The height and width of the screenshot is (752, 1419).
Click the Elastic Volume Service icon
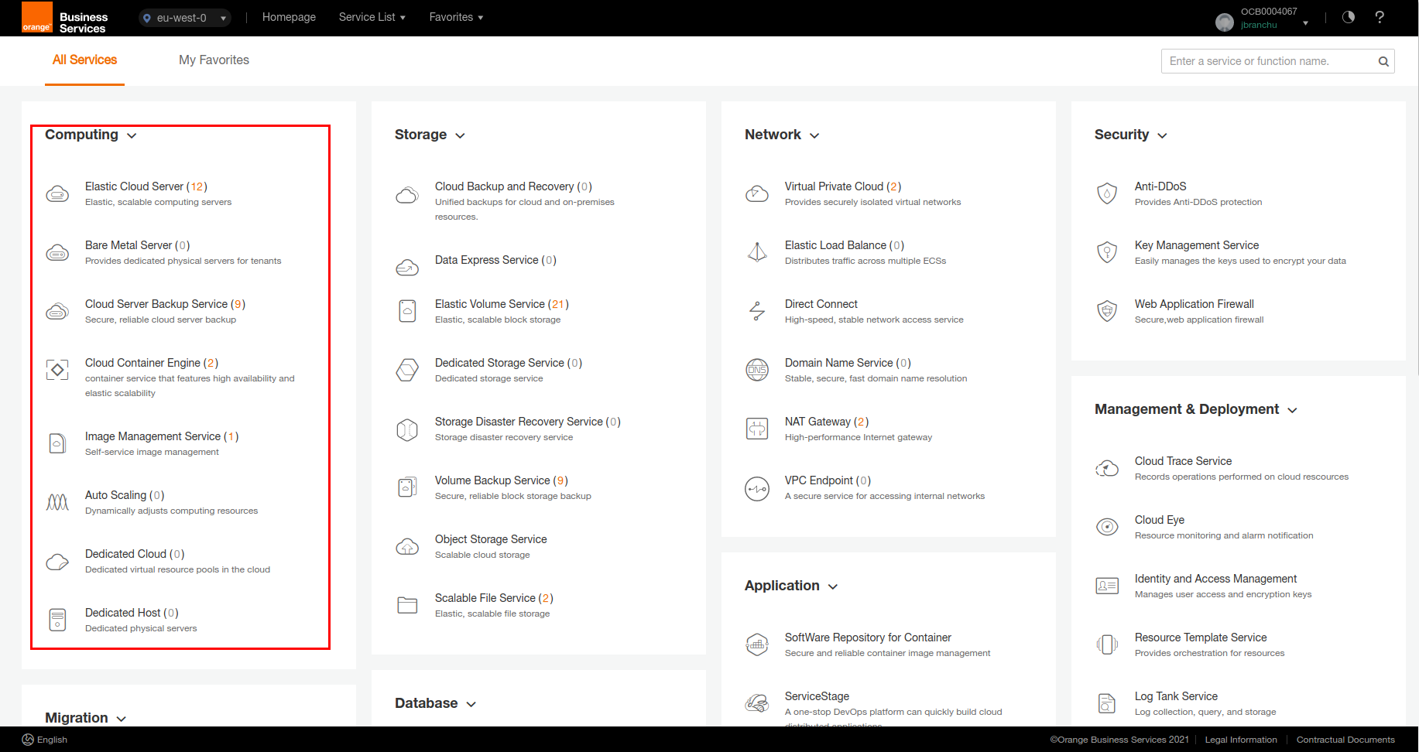(407, 311)
